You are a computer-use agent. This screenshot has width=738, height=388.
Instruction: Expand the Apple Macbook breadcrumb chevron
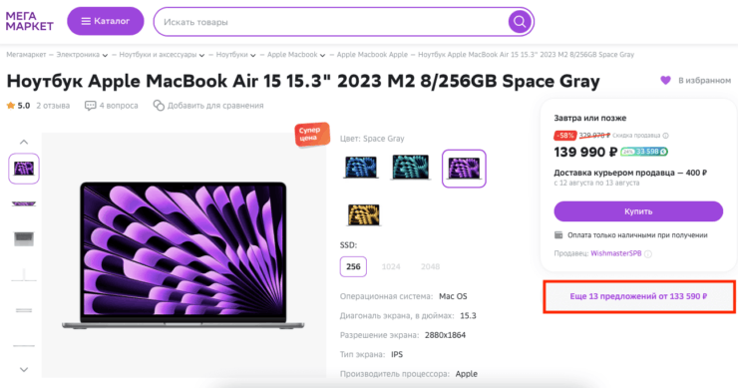323,55
